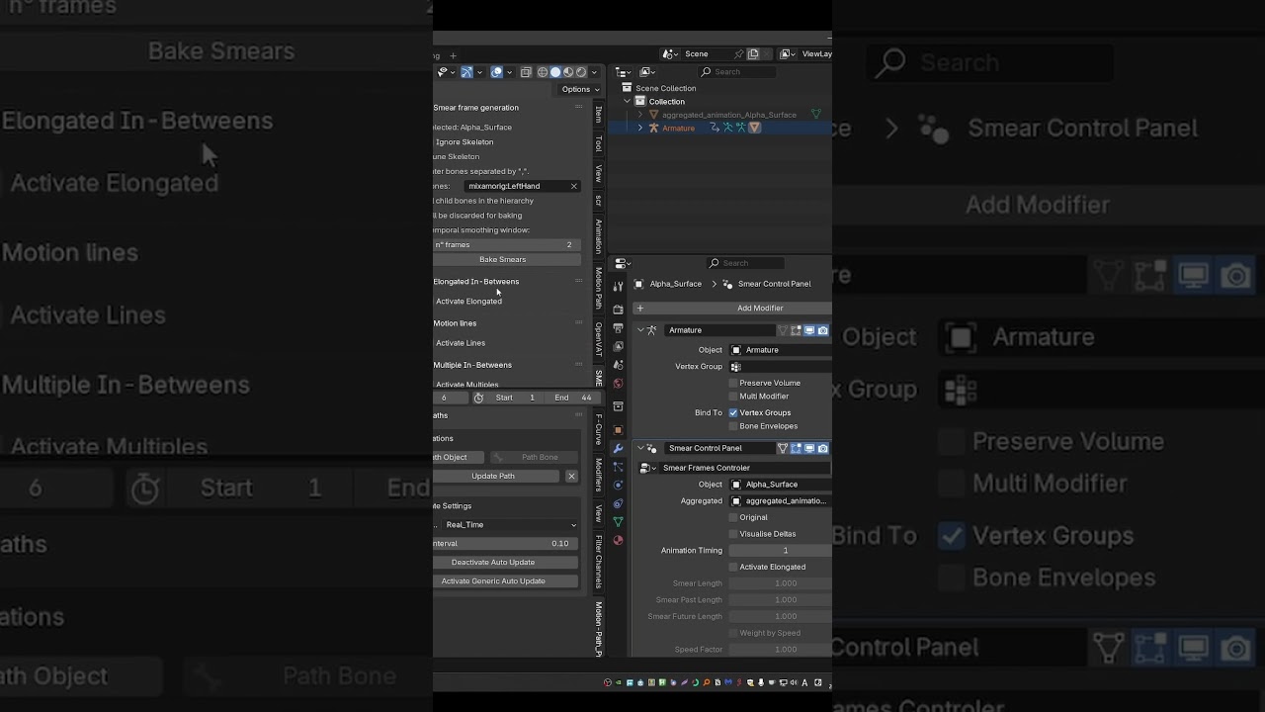Switch to rendered shading mode
1265x712 pixels.
(581, 72)
